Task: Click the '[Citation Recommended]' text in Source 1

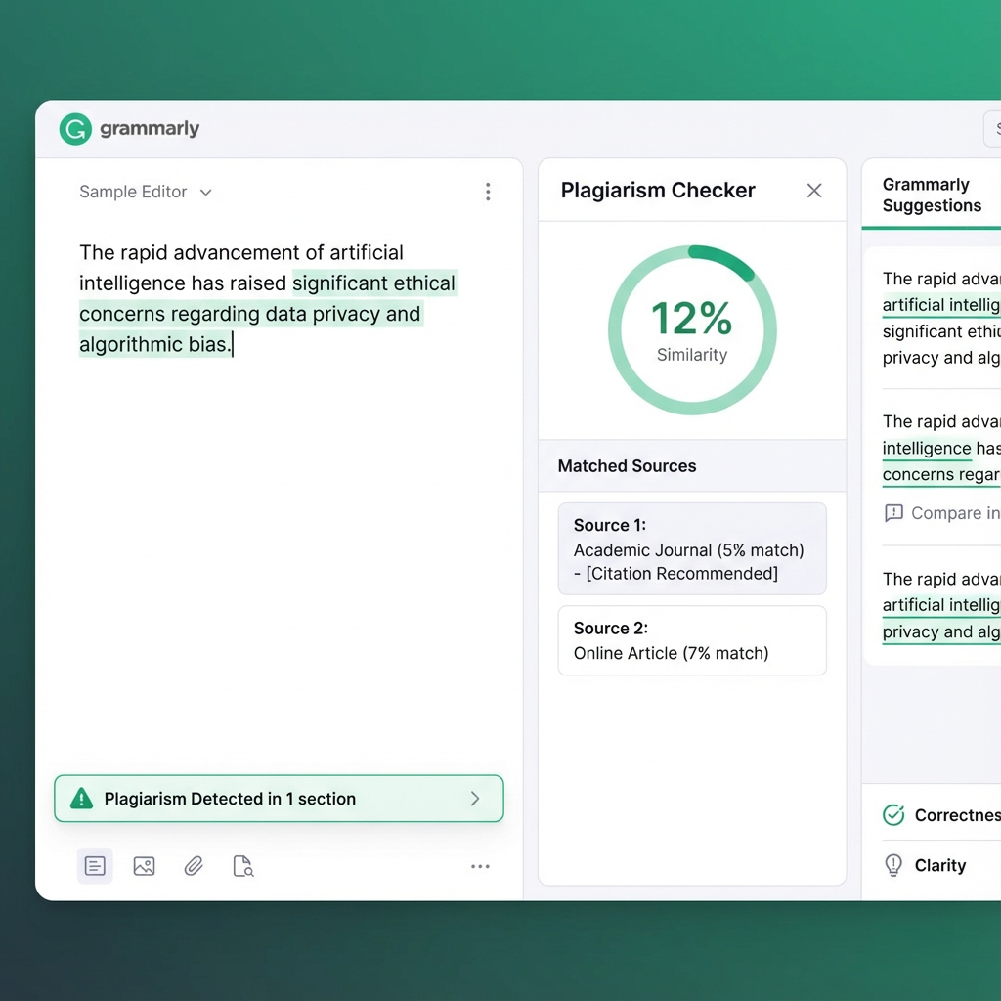Action: (681, 573)
